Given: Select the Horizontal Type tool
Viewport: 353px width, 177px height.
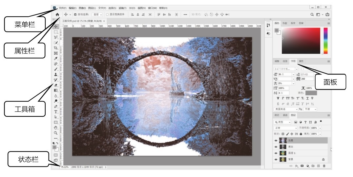Looking at the screenshot, I should click(x=56, y=112).
